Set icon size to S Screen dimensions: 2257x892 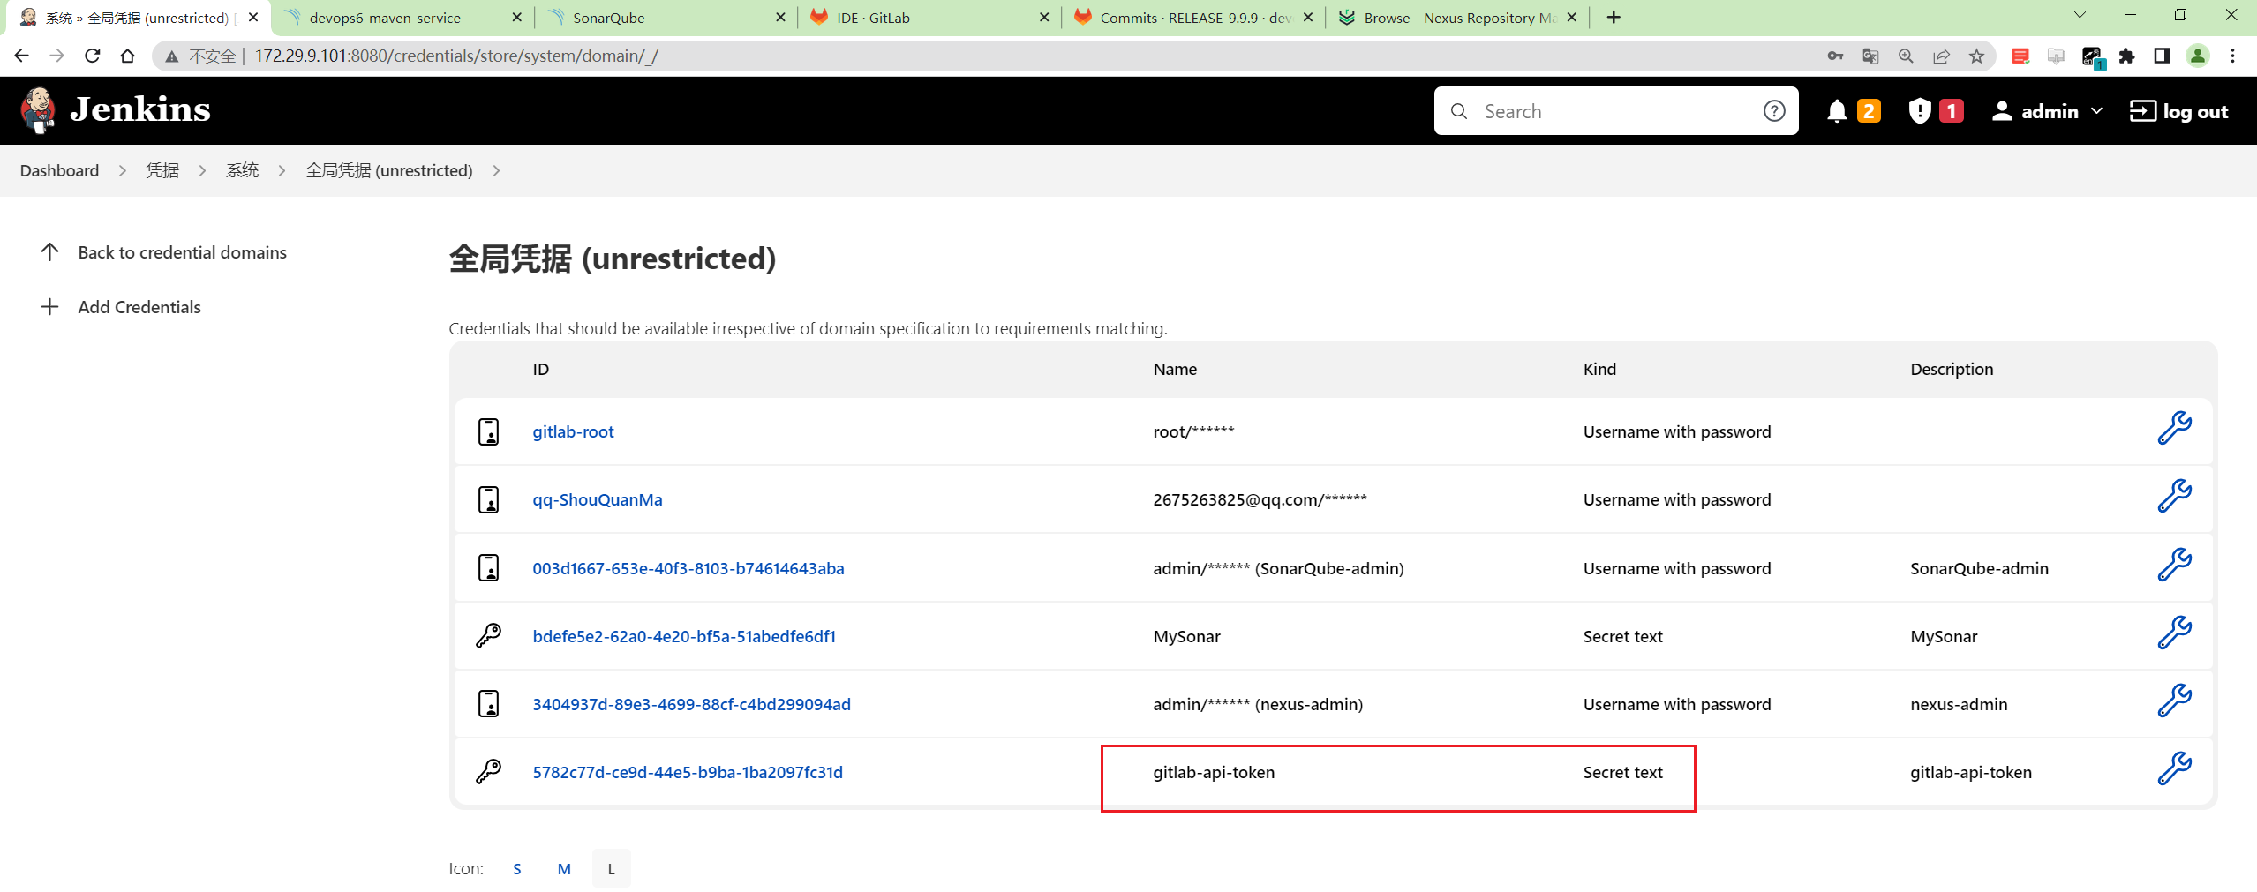(x=517, y=869)
